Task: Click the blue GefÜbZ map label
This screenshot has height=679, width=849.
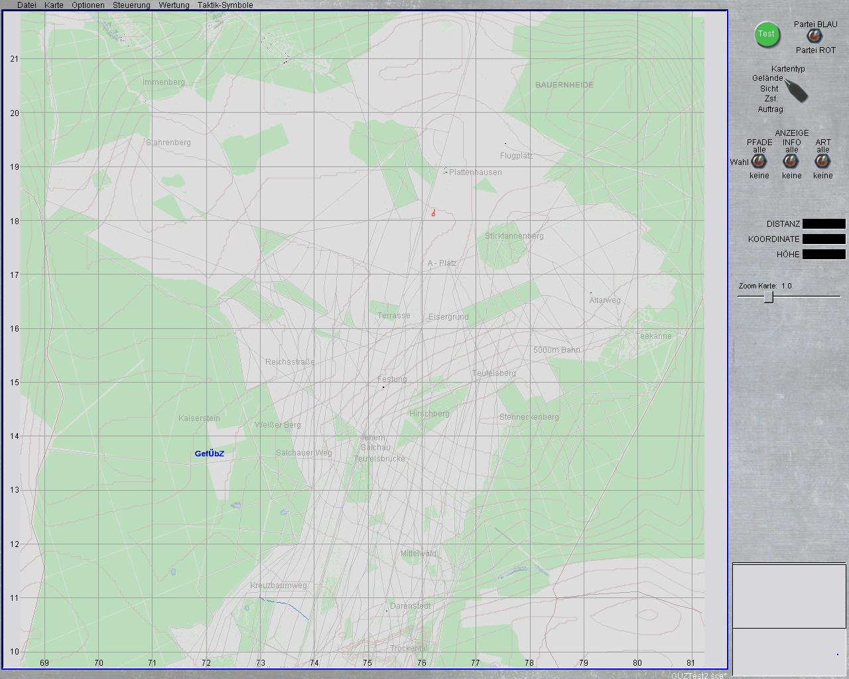Action: click(209, 454)
